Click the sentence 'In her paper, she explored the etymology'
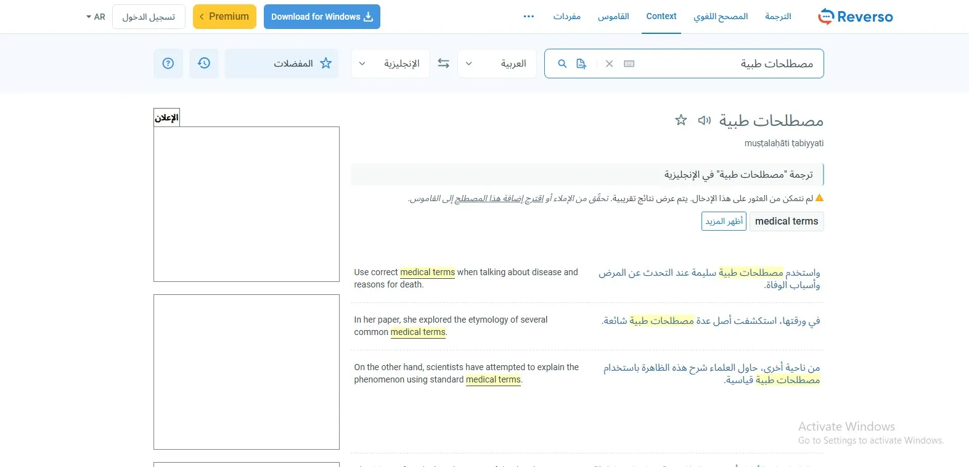The height and width of the screenshot is (467, 969). point(451,326)
